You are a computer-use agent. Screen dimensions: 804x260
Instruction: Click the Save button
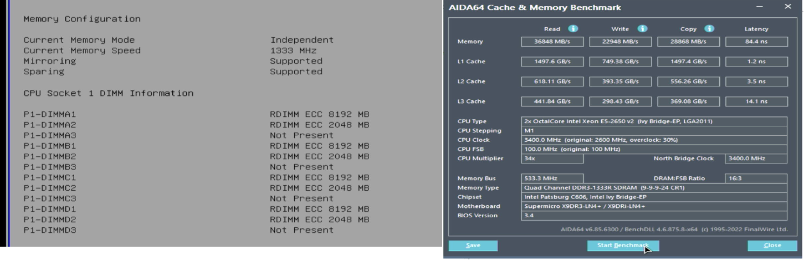click(473, 245)
